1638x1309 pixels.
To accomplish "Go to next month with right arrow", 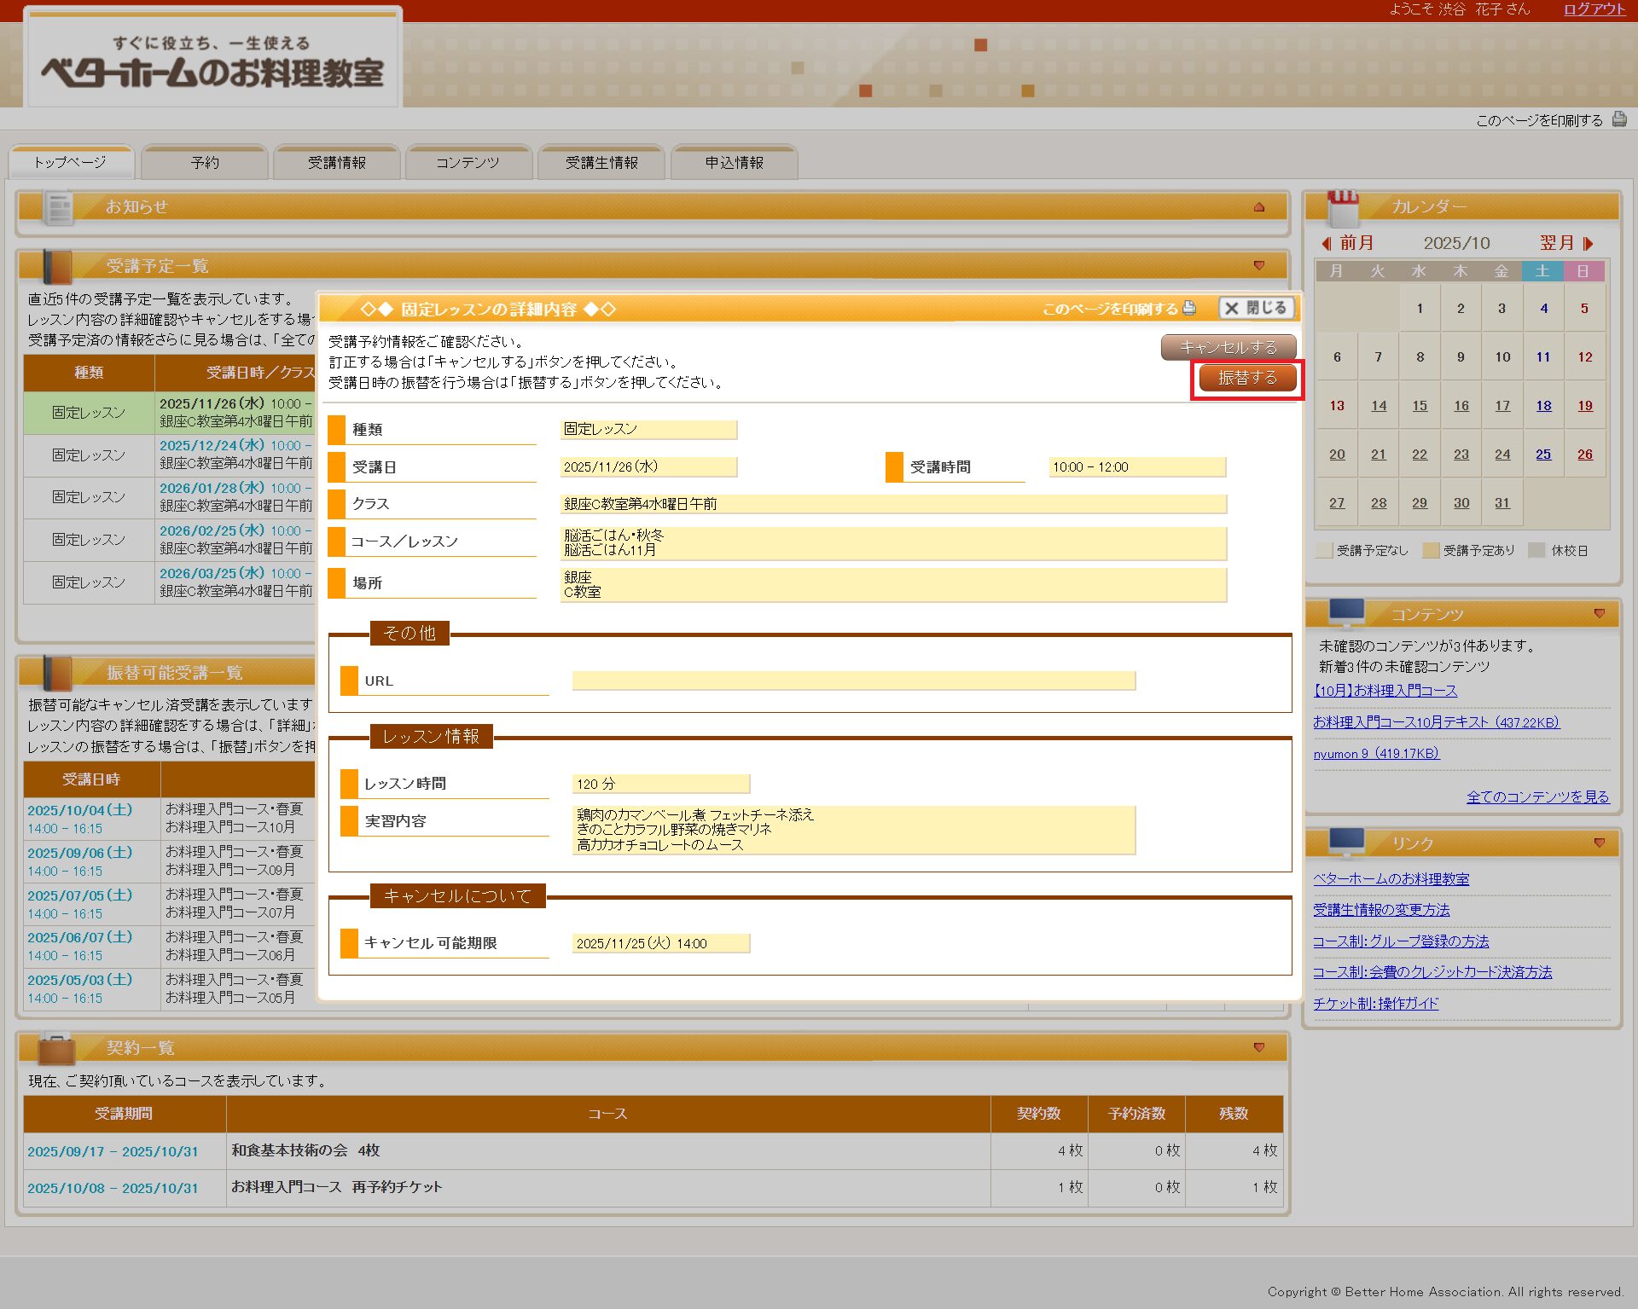I will pos(1588,243).
